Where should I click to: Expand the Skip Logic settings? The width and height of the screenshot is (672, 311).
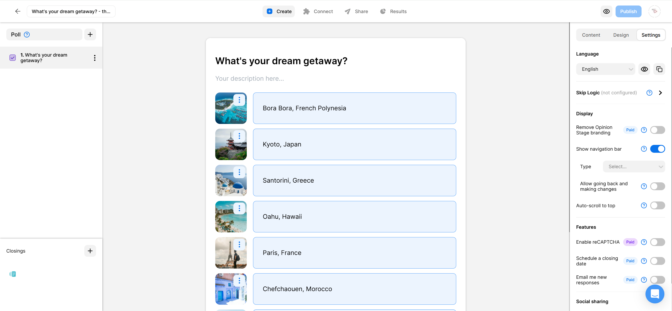click(x=660, y=92)
